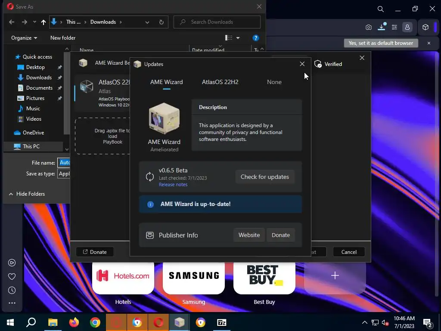
Task: Open Opera sidebar player icon
Action: (x=12, y=263)
